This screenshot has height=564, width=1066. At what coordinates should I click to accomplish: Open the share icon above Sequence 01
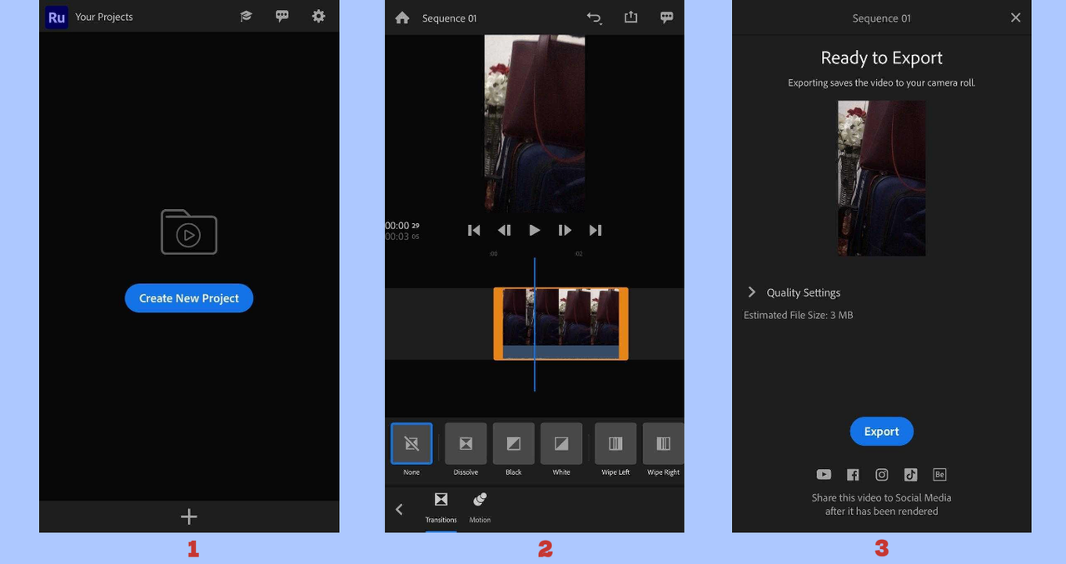(630, 17)
